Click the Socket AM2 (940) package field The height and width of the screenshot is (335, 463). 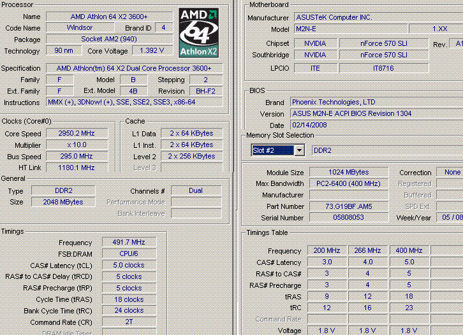[x=109, y=39]
